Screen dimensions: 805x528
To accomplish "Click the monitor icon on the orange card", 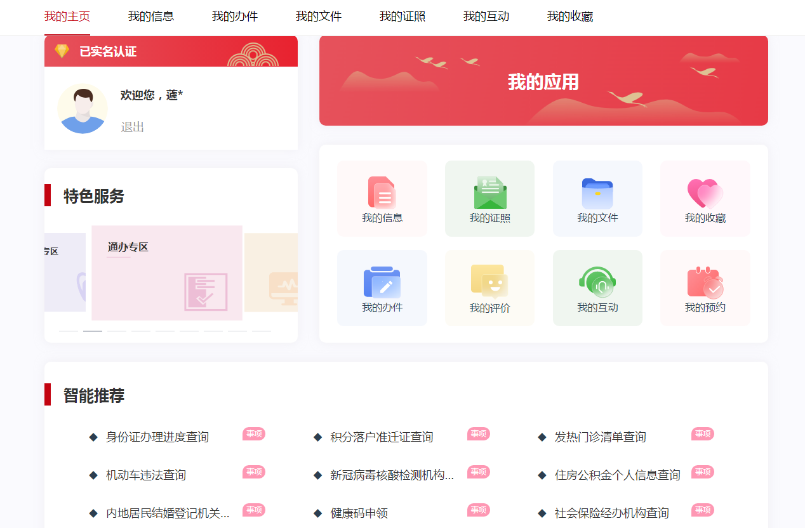I will click(283, 289).
